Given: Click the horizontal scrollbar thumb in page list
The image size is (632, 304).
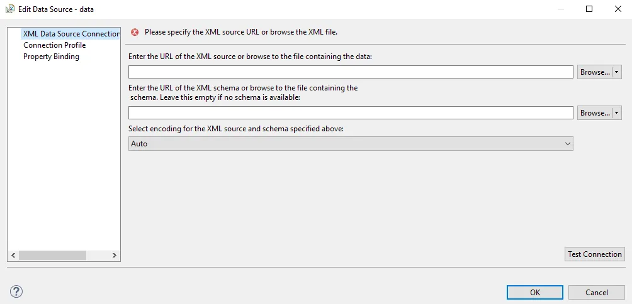Looking at the screenshot, I should pyautogui.click(x=52, y=255).
